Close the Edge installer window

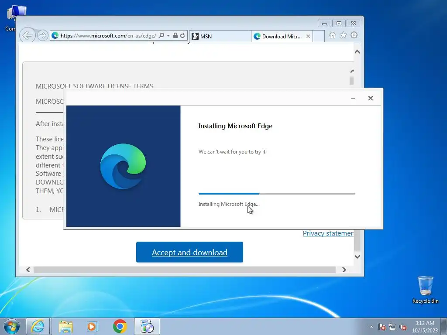click(x=370, y=98)
